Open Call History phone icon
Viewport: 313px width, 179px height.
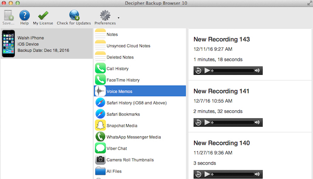(x=100, y=68)
